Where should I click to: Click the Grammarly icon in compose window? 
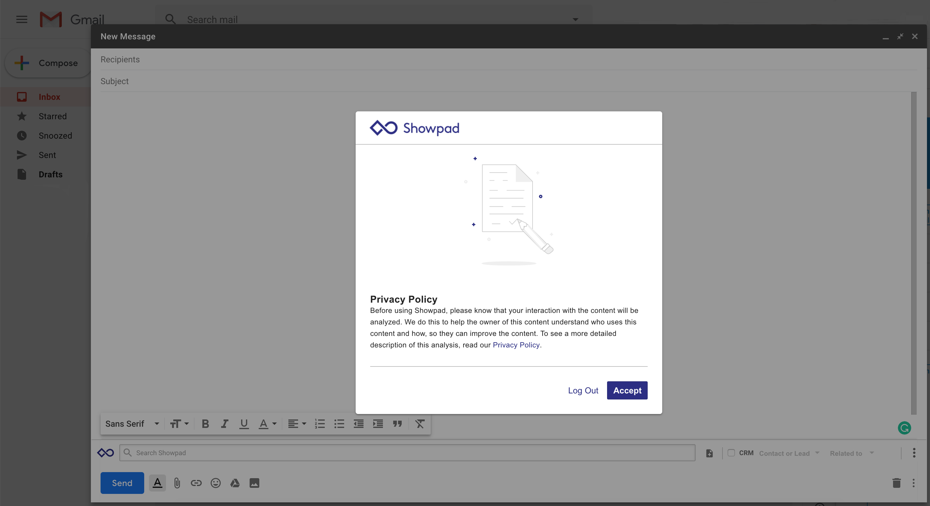point(904,428)
